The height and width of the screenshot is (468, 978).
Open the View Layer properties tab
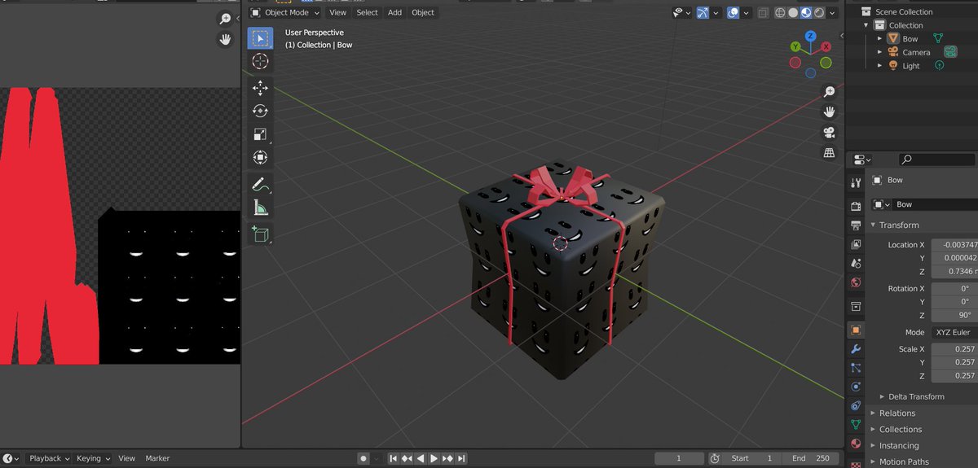[855, 244]
